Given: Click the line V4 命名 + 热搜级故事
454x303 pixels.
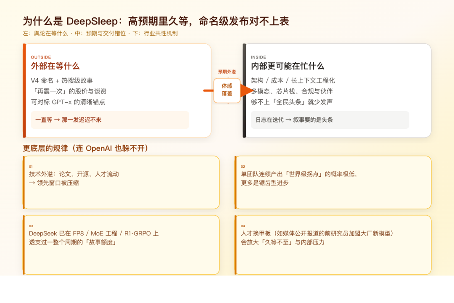Looking at the screenshot, I should [x=62, y=80].
